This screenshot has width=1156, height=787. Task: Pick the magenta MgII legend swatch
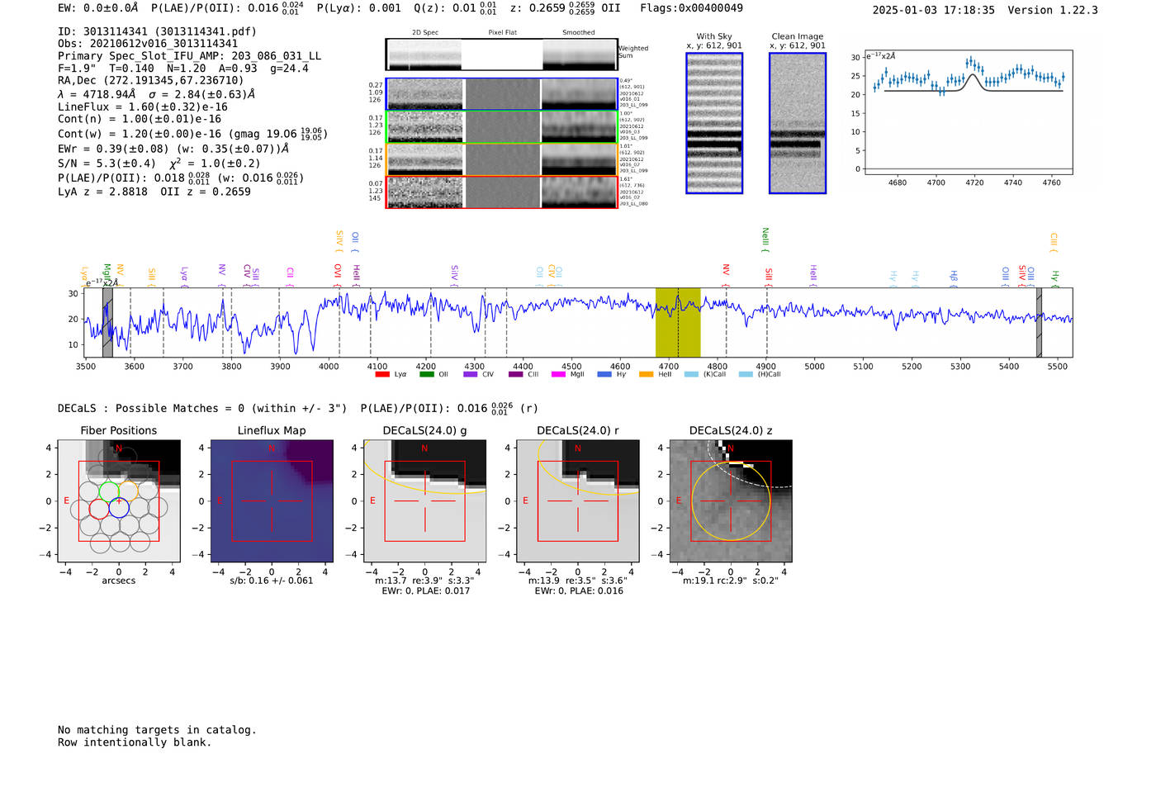558,374
